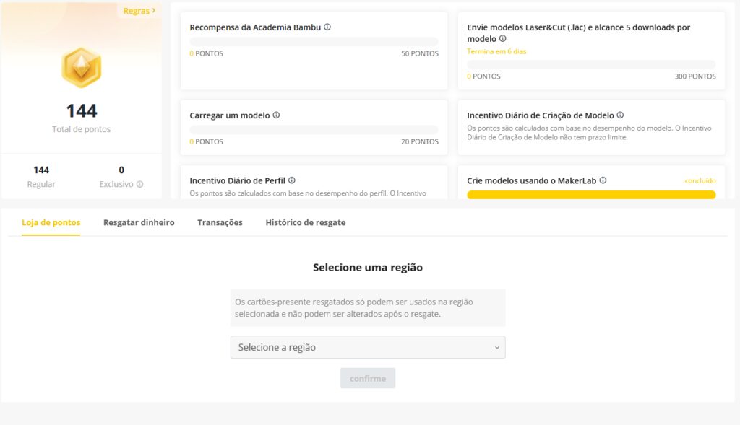This screenshot has width=740, height=425.
Task: Open the Regras rules link
Action: pyautogui.click(x=139, y=10)
